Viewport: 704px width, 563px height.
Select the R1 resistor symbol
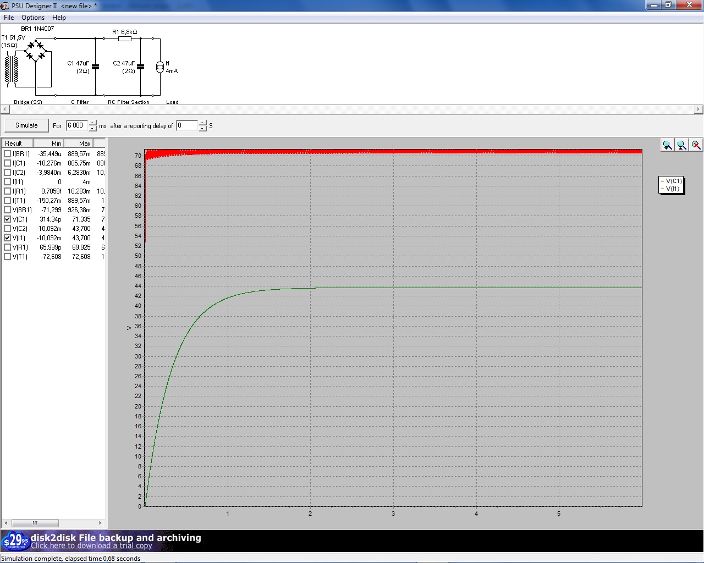[125, 38]
